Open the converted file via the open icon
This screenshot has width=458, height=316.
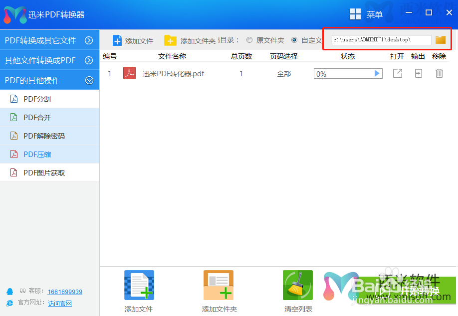pos(398,73)
